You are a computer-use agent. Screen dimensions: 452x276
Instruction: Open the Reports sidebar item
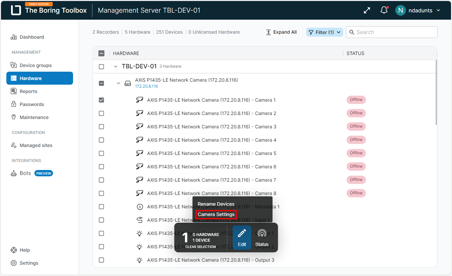pyautogui.click(x=28, y=91)
